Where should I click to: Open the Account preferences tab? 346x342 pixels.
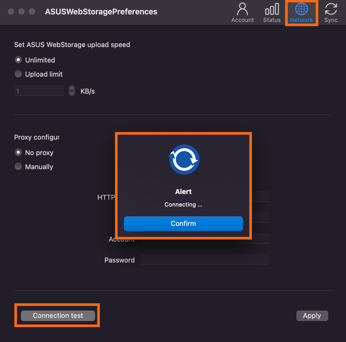tap(242, 13)
